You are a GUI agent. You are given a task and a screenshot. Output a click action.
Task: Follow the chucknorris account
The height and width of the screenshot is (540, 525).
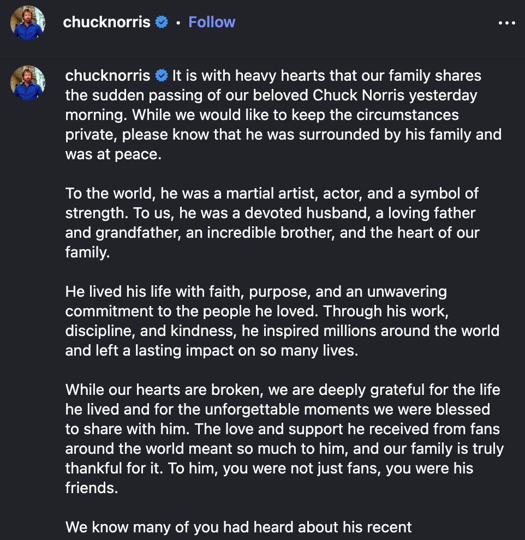pos(212,22)
